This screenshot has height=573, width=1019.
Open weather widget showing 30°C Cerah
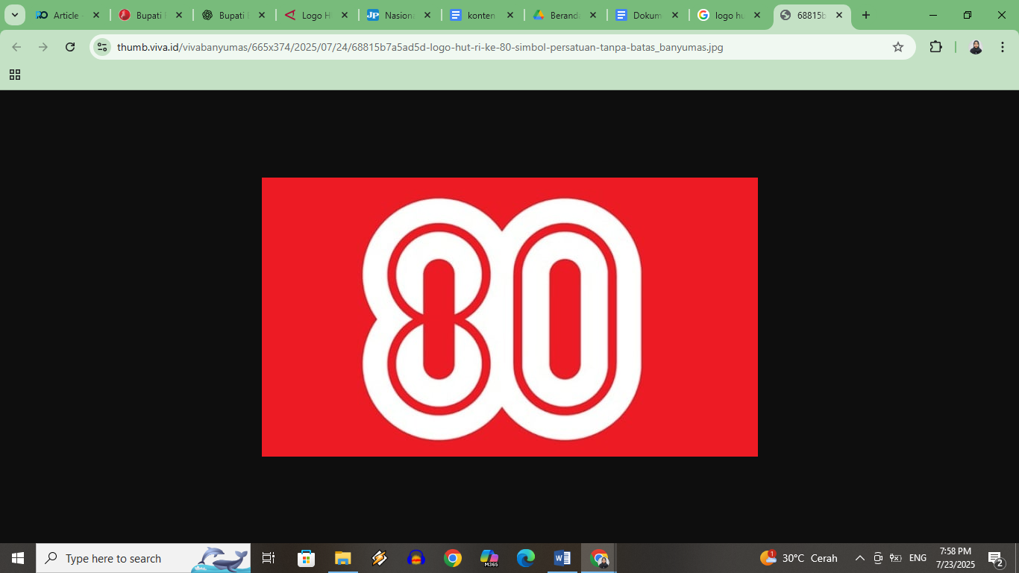click(x=799, y=558)
